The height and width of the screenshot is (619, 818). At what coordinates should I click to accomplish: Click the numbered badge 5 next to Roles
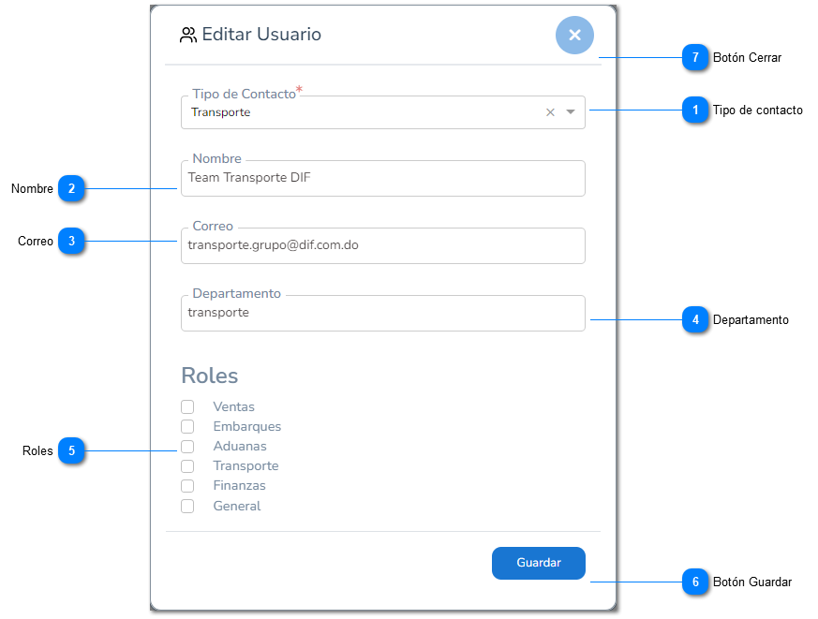tap(71, 450)
